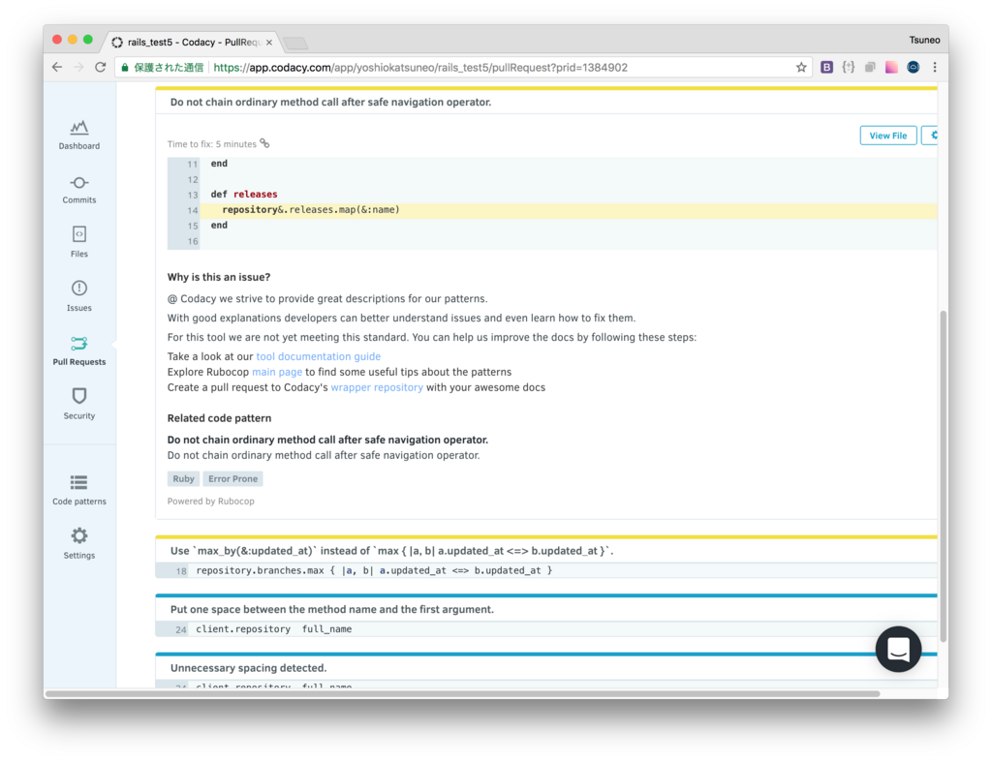
Task: Click the Tsuneo profile name in Chrome
Action: tap(924, 40)
